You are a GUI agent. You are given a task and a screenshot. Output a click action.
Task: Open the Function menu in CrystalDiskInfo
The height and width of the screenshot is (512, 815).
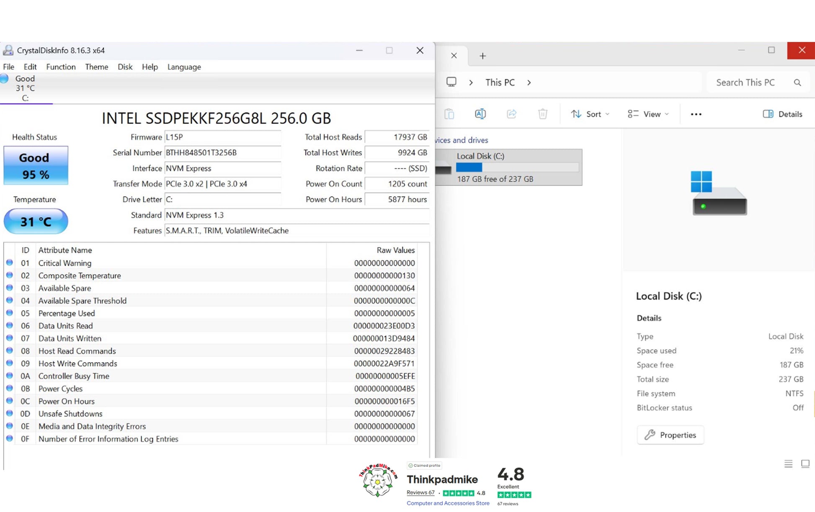(61, 67)
